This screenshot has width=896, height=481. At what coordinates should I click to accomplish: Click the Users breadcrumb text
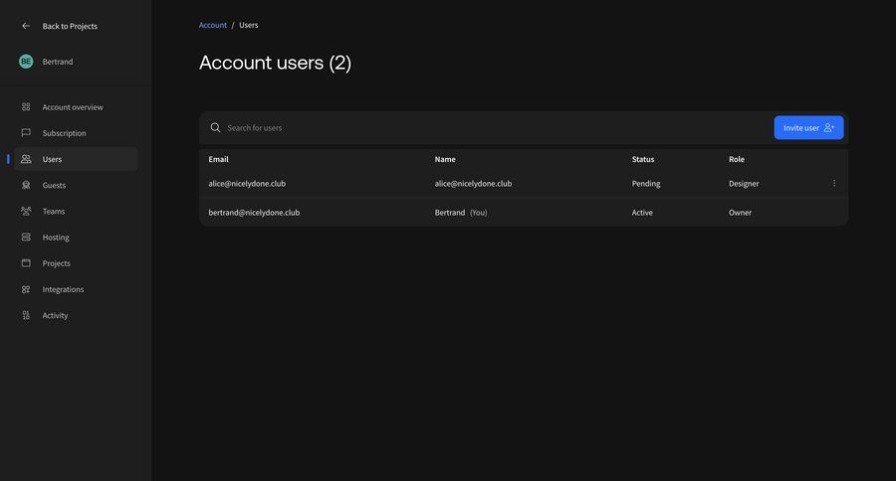click(x=249, y=25)
